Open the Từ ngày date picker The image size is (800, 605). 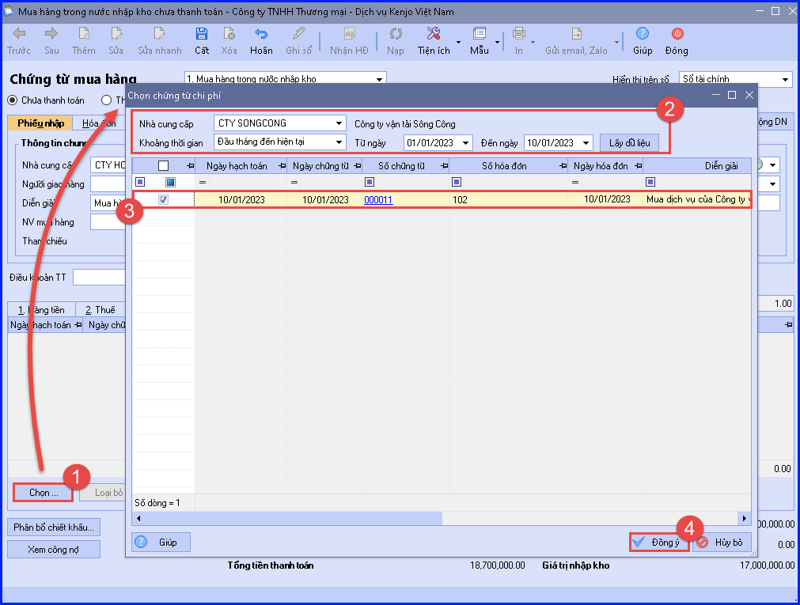tap(465, 143)
